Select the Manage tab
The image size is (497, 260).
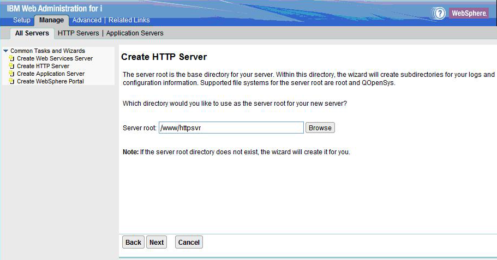click(51, 20)
